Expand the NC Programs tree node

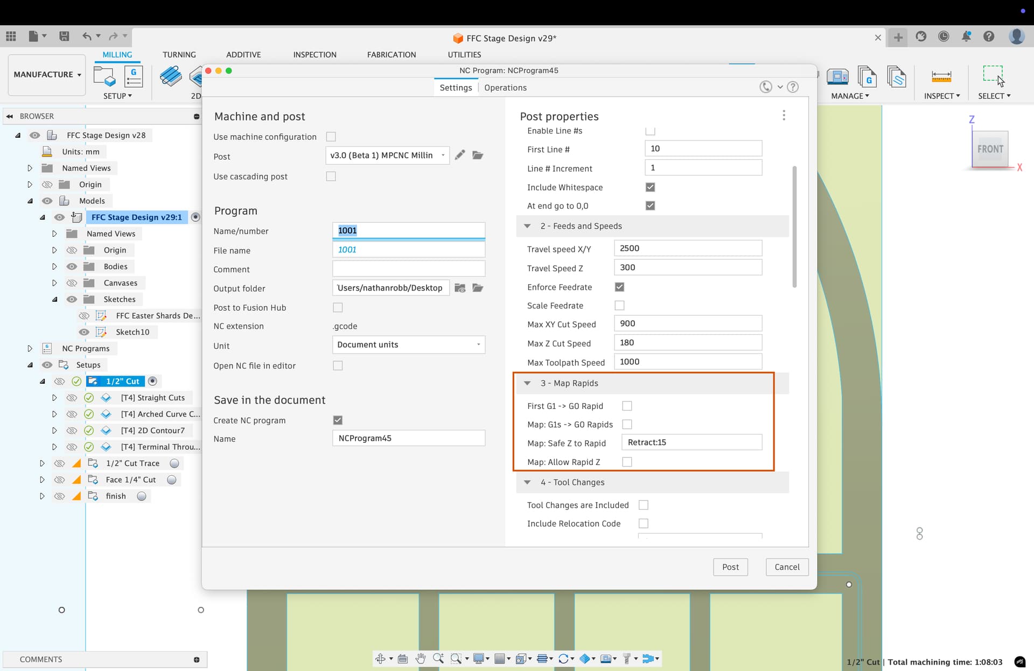[30, 348]
